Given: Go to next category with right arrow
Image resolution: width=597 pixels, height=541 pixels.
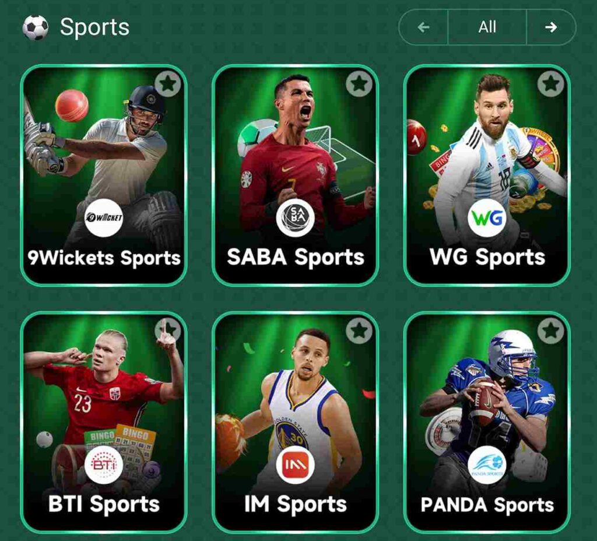Looking at the screenshot, I should tap(551, 27).
